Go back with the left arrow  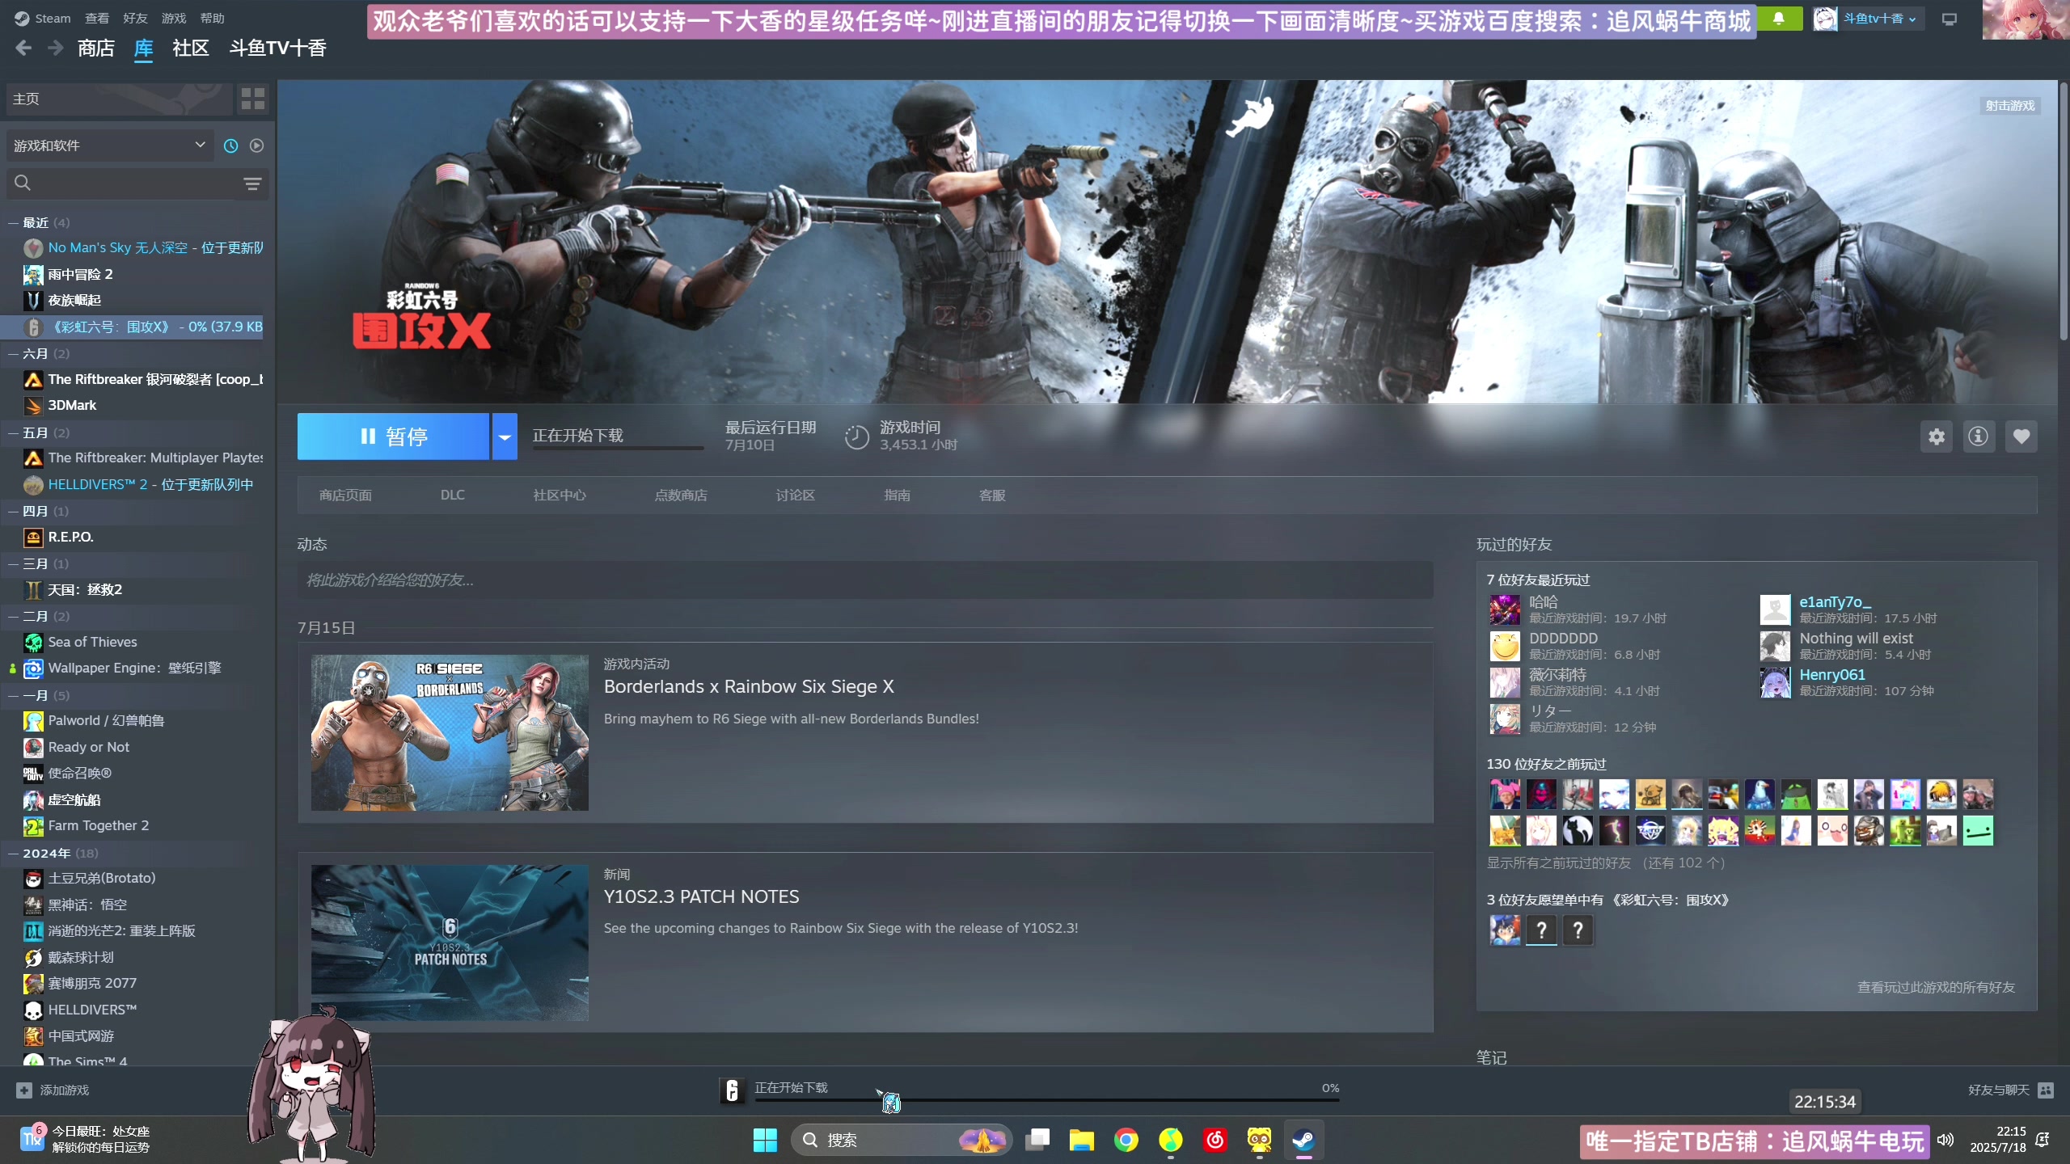23,48
